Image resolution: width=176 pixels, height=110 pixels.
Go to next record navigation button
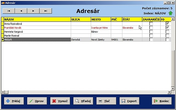tap(33, 11)
